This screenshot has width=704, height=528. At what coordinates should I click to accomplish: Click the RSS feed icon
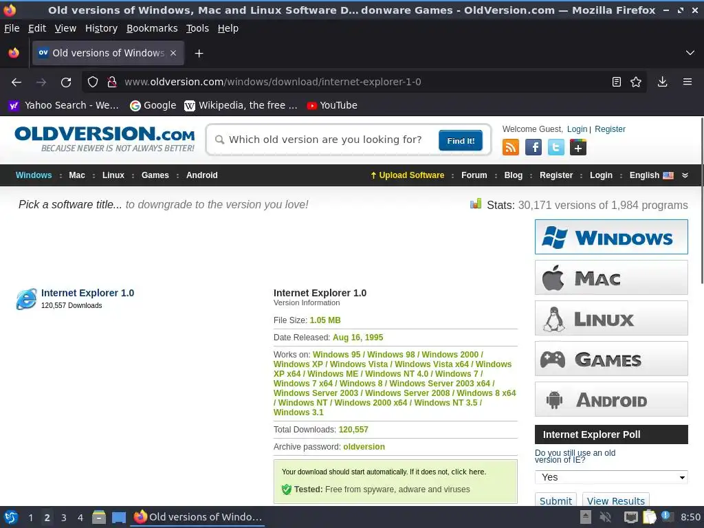pos(511,147)
